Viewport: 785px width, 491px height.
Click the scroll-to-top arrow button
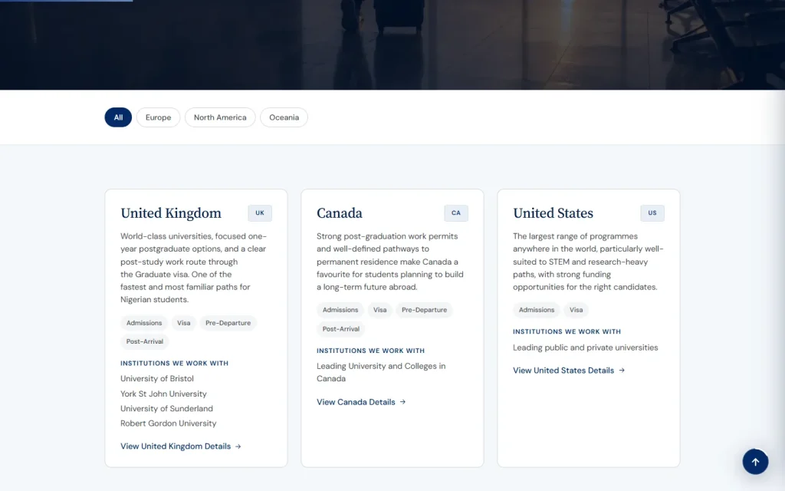coord(755,461)
